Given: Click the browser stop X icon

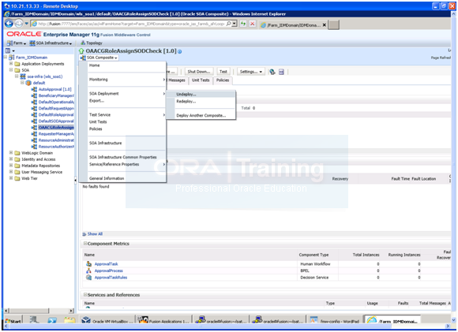Looking at the screenshot, I should 253,24.
